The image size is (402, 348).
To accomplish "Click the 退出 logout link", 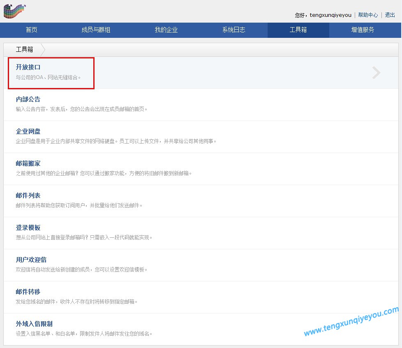I will (x=390, y=15).
